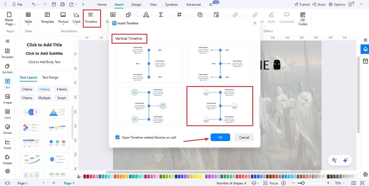Open the File menu
The height and width of the screenshot is (186, 369).
[x=18, y=4]
